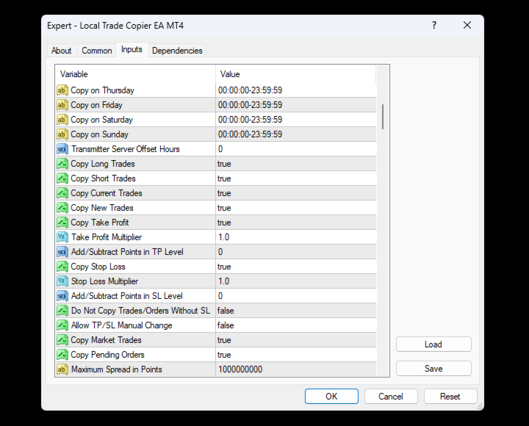Click the Variable column header
Screen dimensions: 529x426
tap(136, 74)
